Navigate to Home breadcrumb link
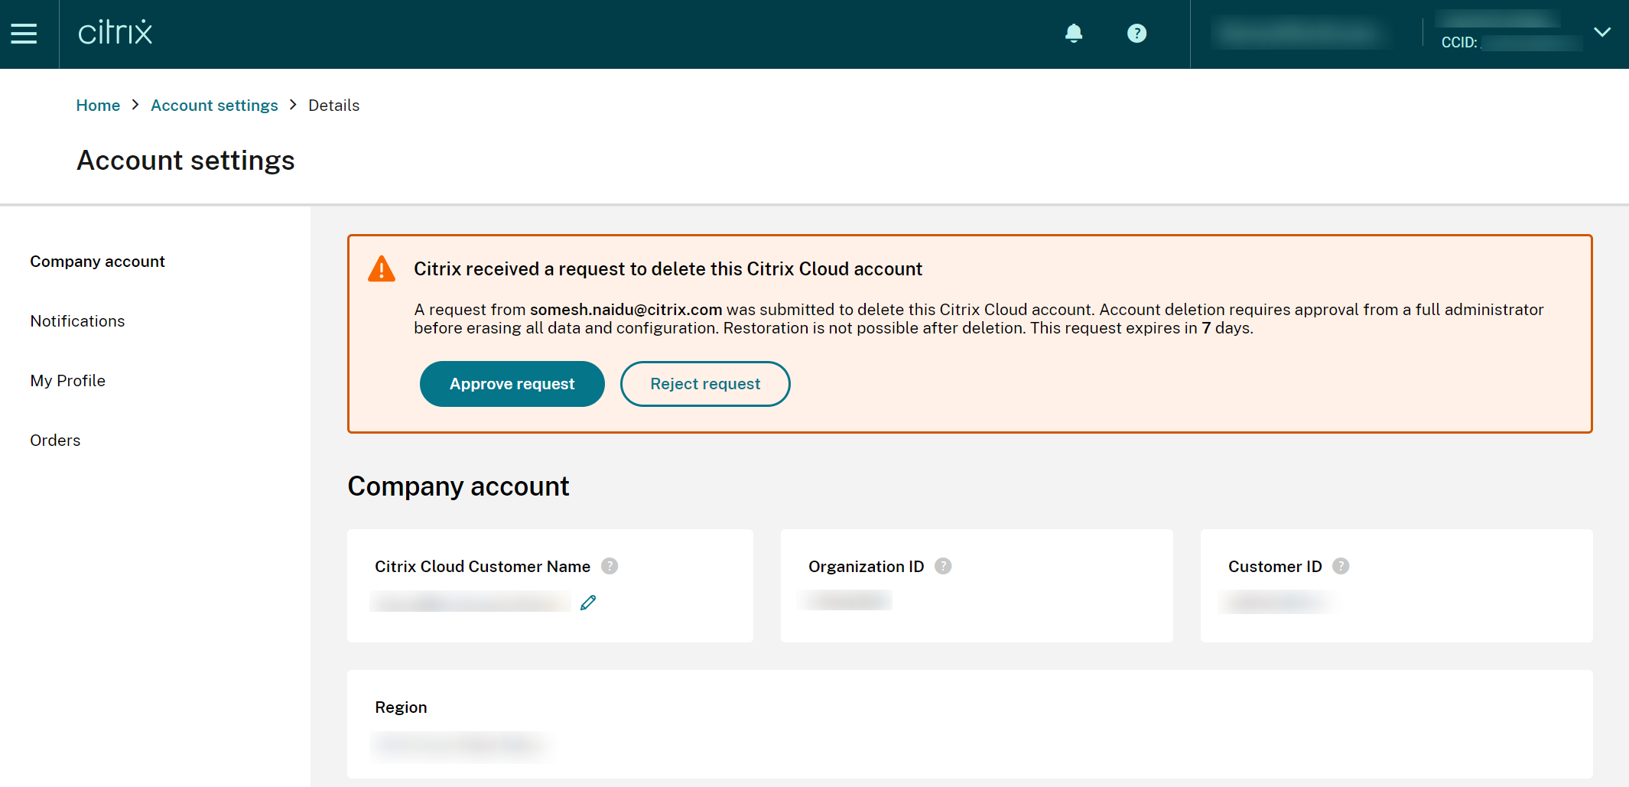This screenshot has height=787, width=1629. (x=98, y=106)
